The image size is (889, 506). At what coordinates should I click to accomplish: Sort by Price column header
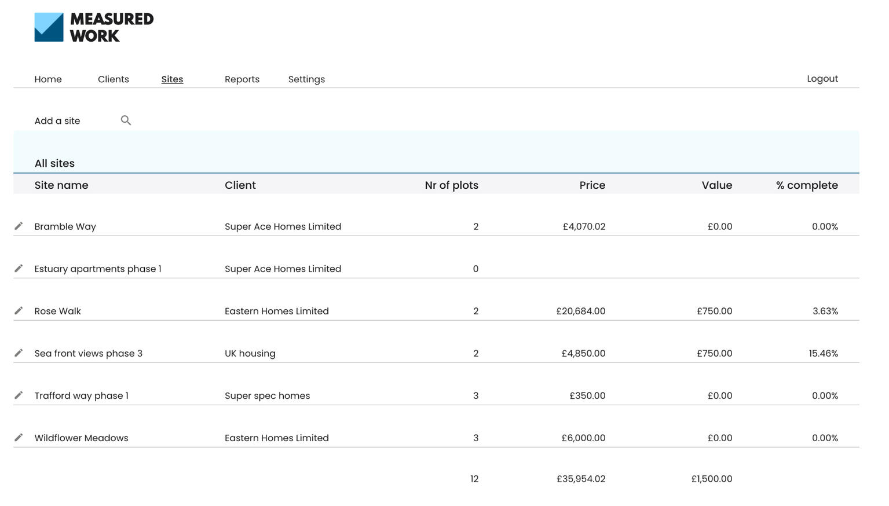pos(592,185)
